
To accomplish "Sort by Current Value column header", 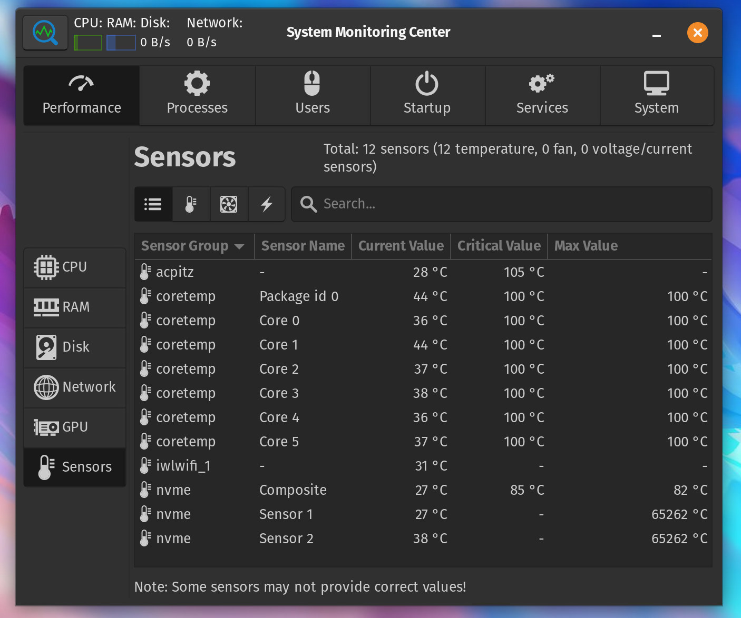I will tap(401, 246).
